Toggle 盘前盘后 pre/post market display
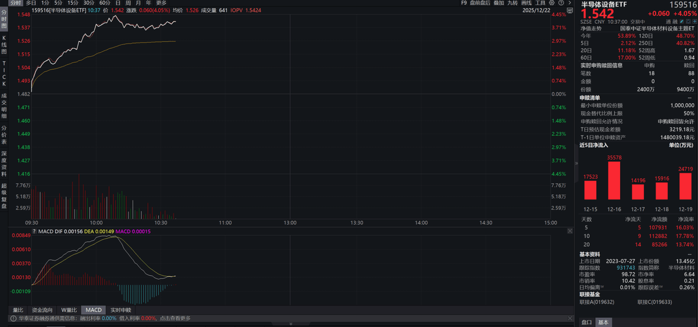Screen dimensions: 698x327 pyautogui.click(x=480, y=3)
